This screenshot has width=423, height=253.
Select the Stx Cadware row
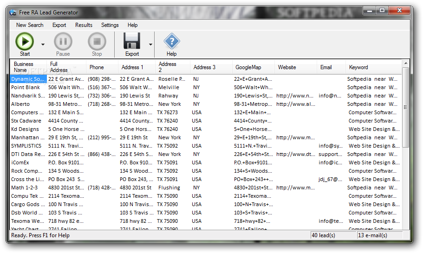tap(206, 121)
